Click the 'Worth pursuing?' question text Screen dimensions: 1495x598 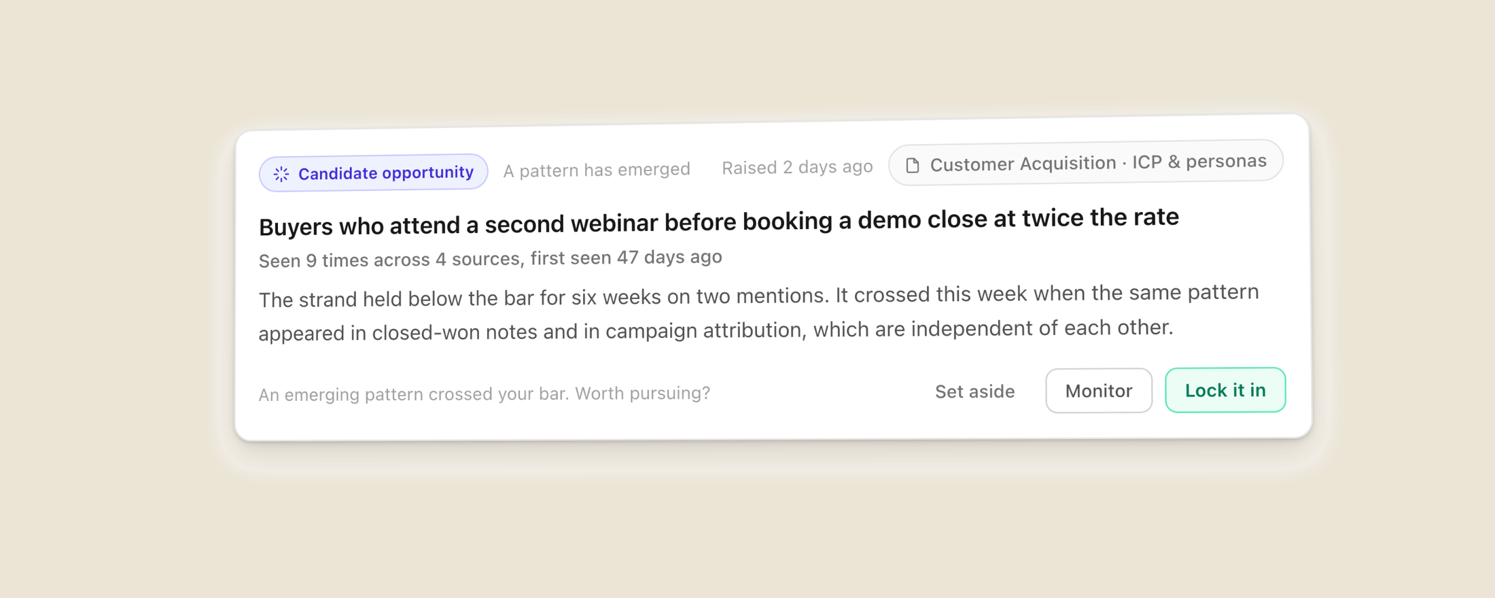point(642,393)
